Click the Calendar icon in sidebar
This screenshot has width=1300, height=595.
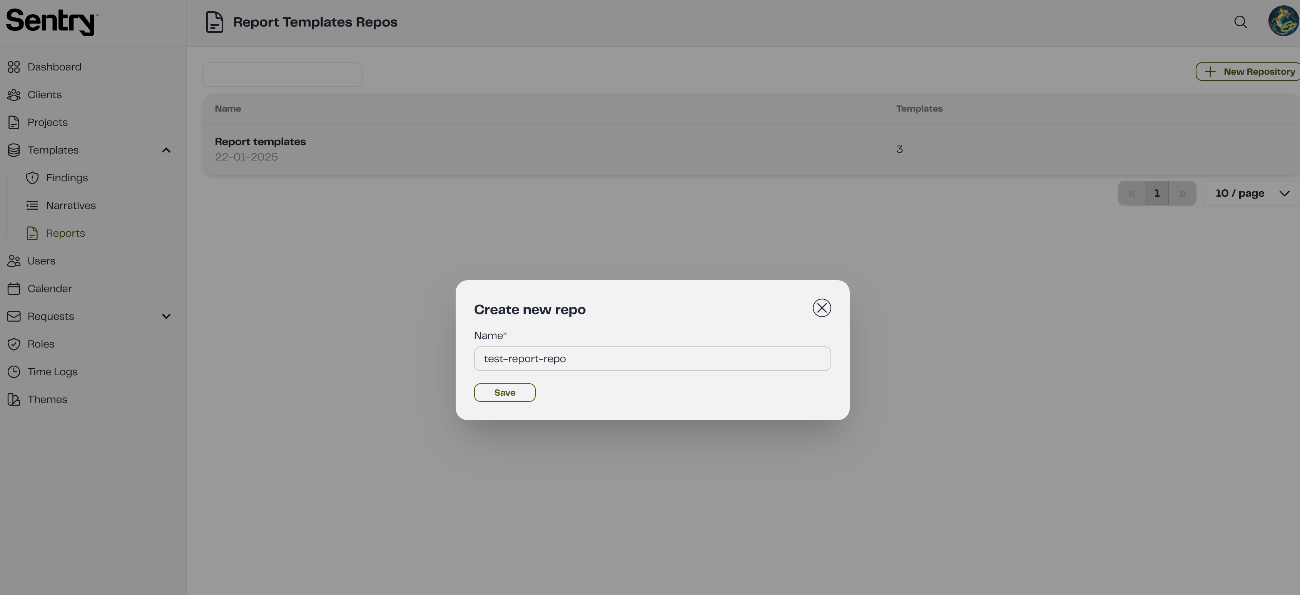pos(13,289)
